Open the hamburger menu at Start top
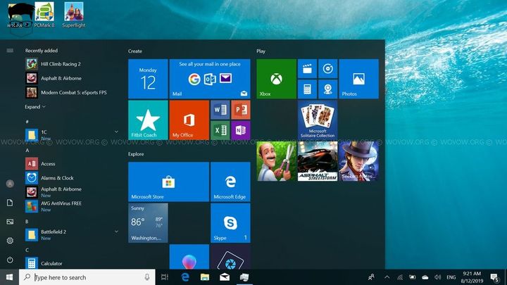Image resolution: width=507 pixels, height=285 pixels. pos(10,51)
